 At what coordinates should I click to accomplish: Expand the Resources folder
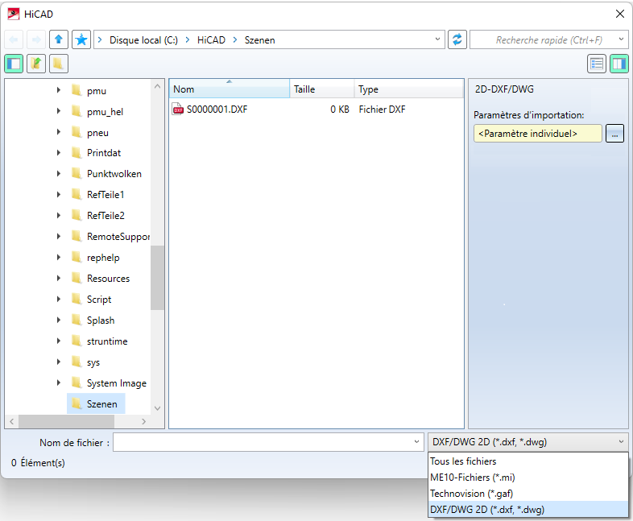(59, 279)
